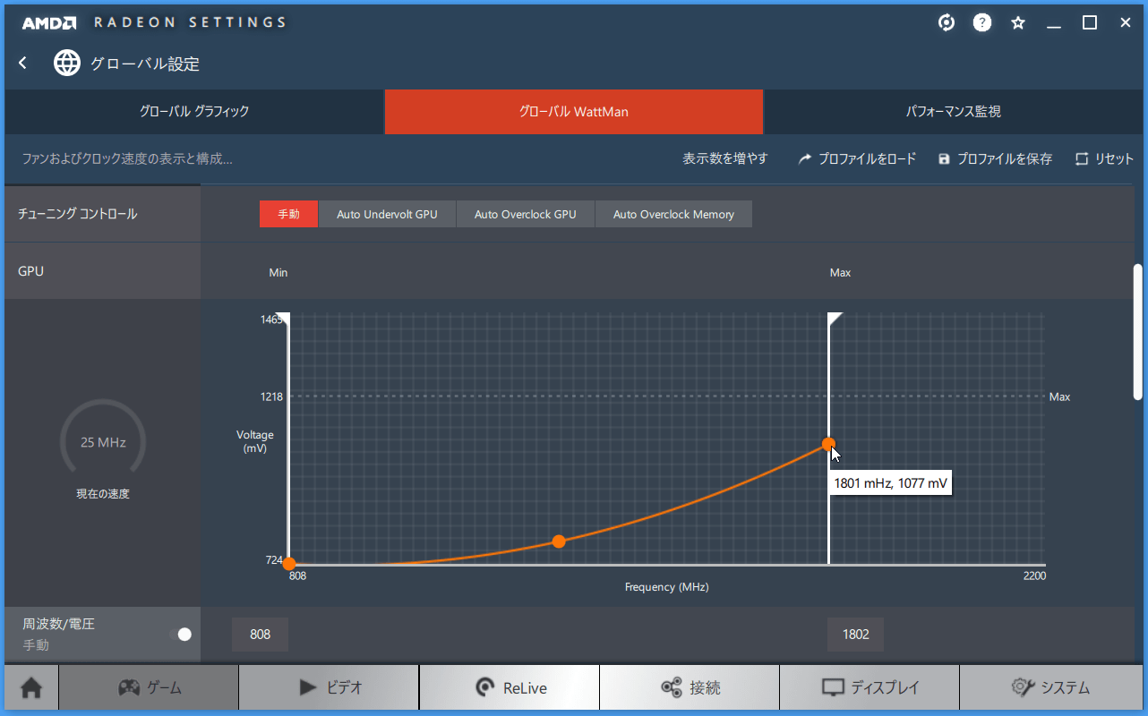1148x716 pixels.
Task: Open the Radeon update notification icon
Action: tap(947, 23)
